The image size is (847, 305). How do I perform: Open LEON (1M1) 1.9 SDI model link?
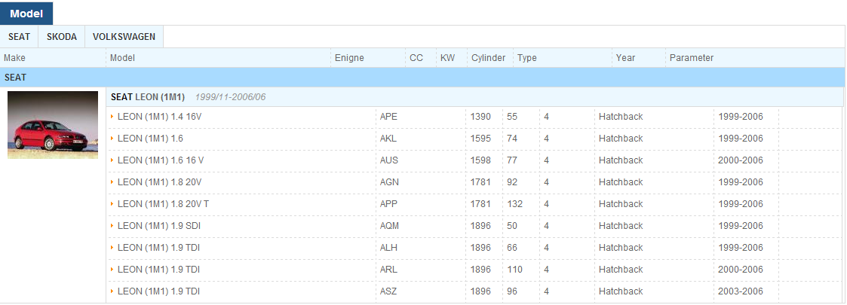click(159, 226)
